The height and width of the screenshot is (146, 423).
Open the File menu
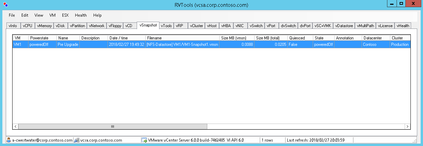pos(12,15)
